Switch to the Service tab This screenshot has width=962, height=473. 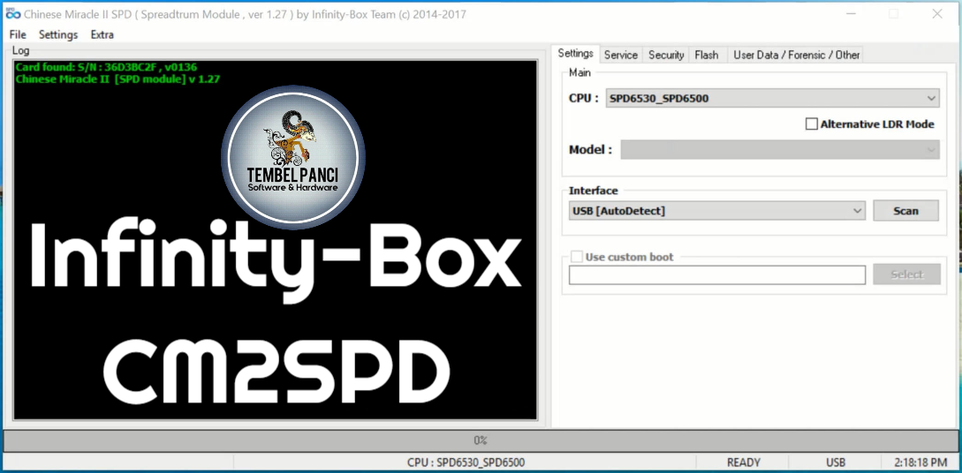621,55
